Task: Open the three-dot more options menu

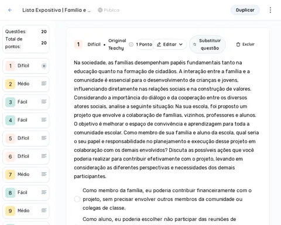Action: point(270,10)
